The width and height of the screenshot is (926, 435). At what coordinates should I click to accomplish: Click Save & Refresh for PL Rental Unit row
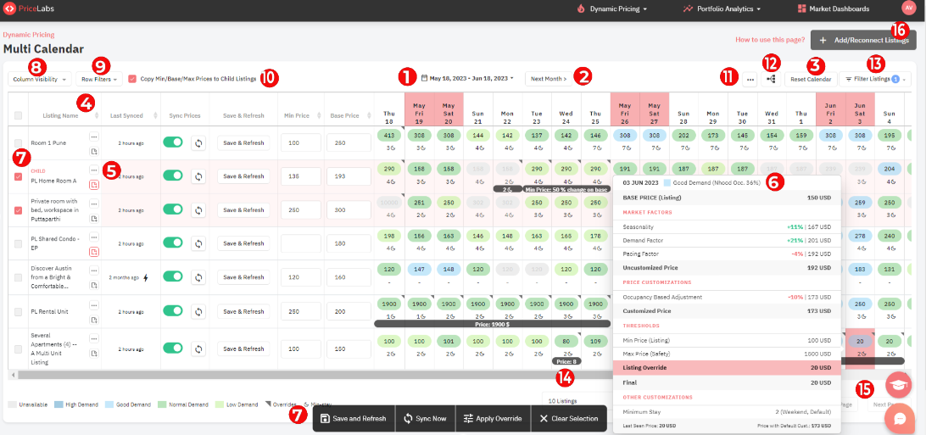tap(243, 311)
